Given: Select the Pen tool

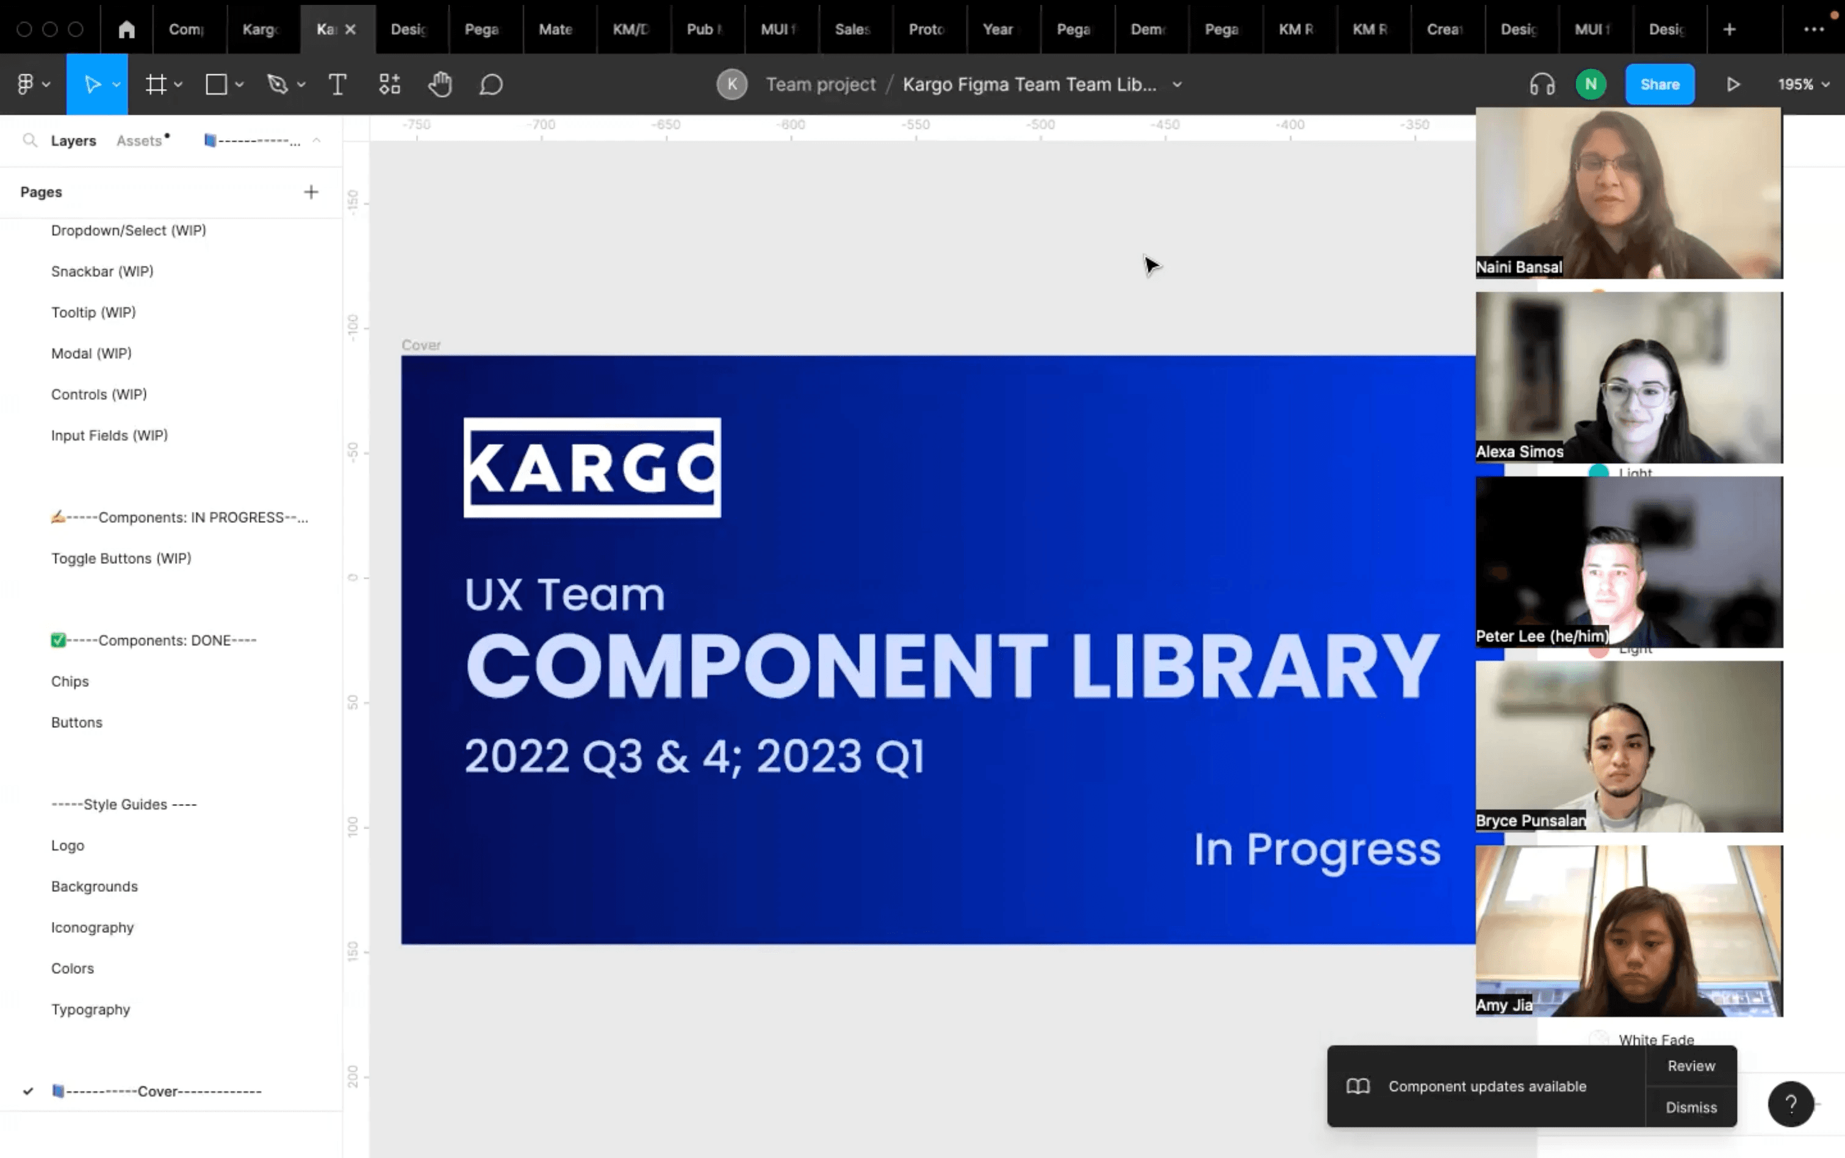Looking at the screenshot, I should click(277, 84).
